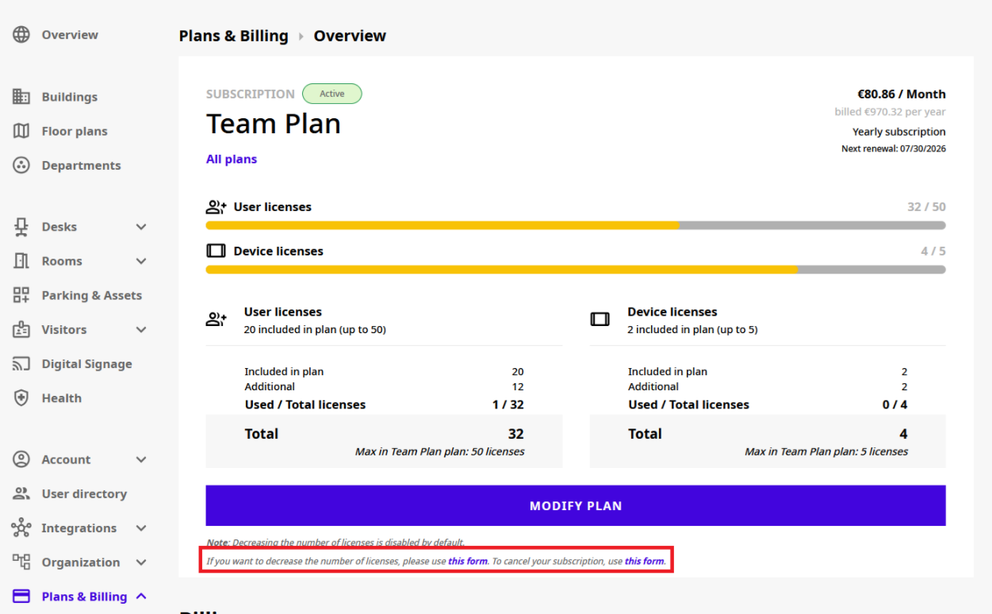Click the SUBSCRIPTION label
992x614 pixels.
[x=251, y=94]
